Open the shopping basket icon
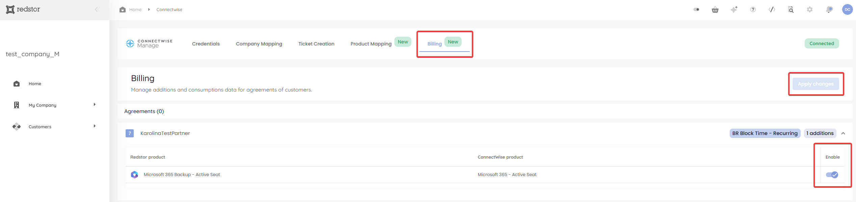 [715, 9]
